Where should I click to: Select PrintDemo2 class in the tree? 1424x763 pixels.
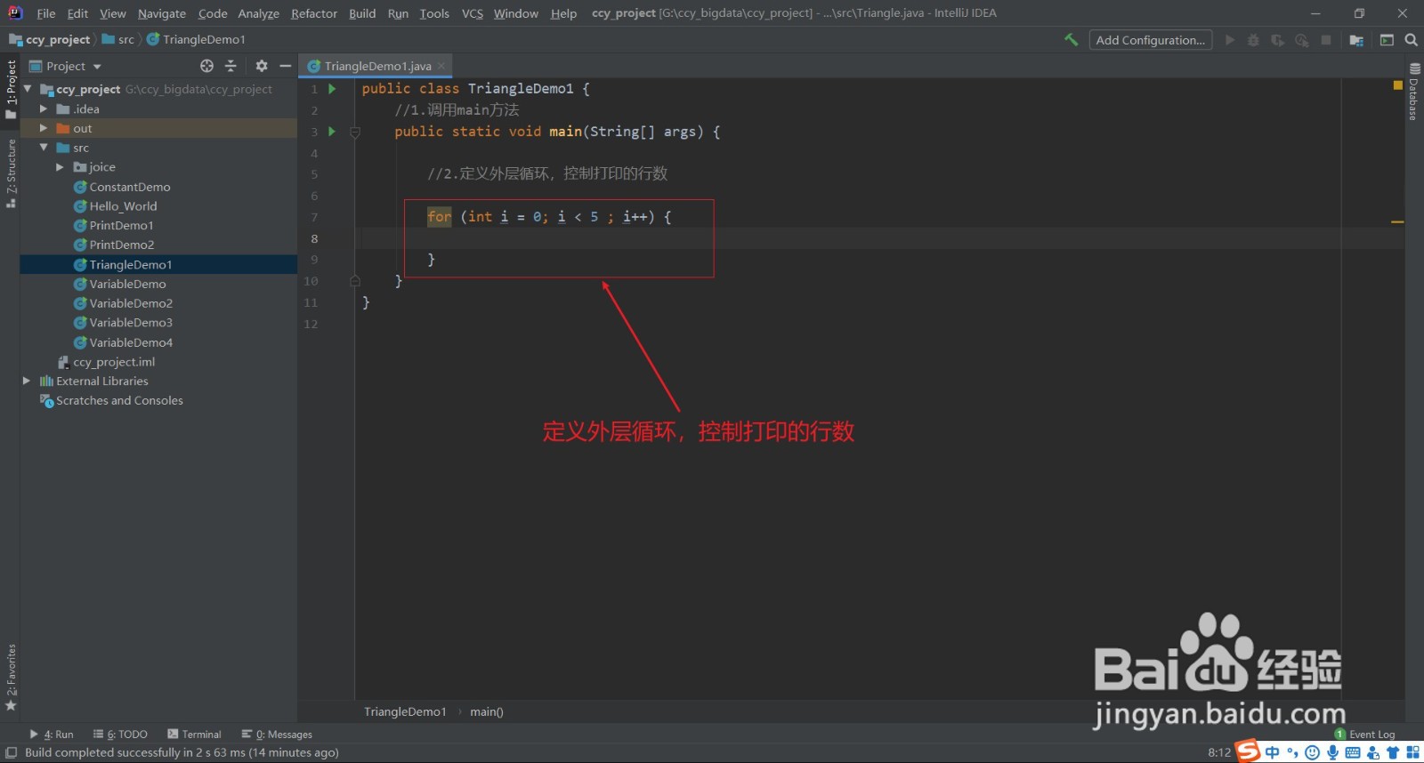coord(121,245)
